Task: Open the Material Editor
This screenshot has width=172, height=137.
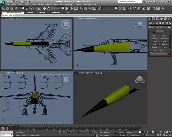Action: click(x=149, y=8)
